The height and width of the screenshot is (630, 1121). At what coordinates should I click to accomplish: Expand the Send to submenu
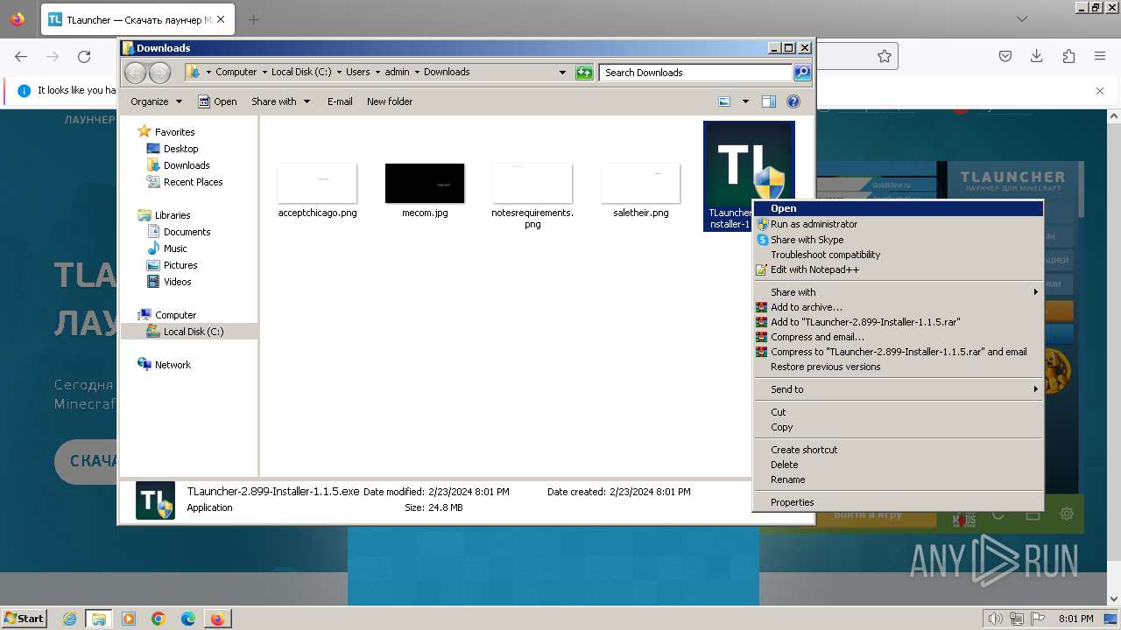[898, 389]
